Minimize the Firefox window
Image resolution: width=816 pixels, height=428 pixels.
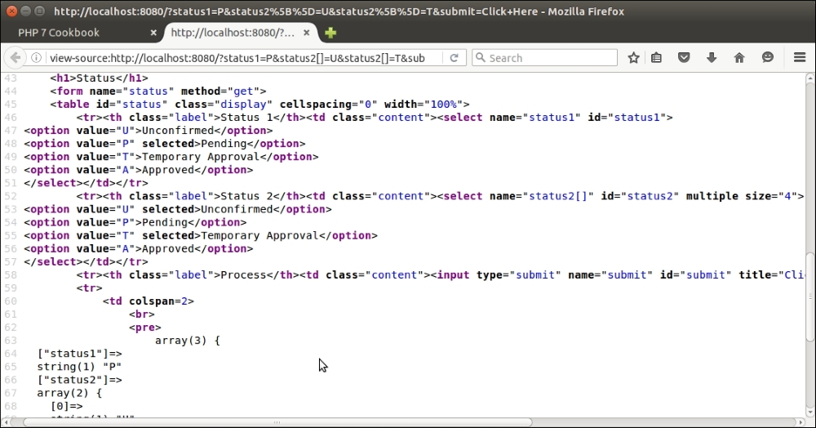coord(25,11)
